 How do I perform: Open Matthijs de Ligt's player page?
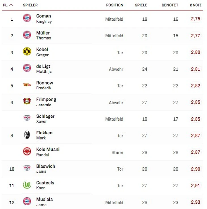coord(43,68)
